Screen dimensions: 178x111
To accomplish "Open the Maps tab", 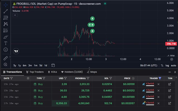I will click(92, 72).
